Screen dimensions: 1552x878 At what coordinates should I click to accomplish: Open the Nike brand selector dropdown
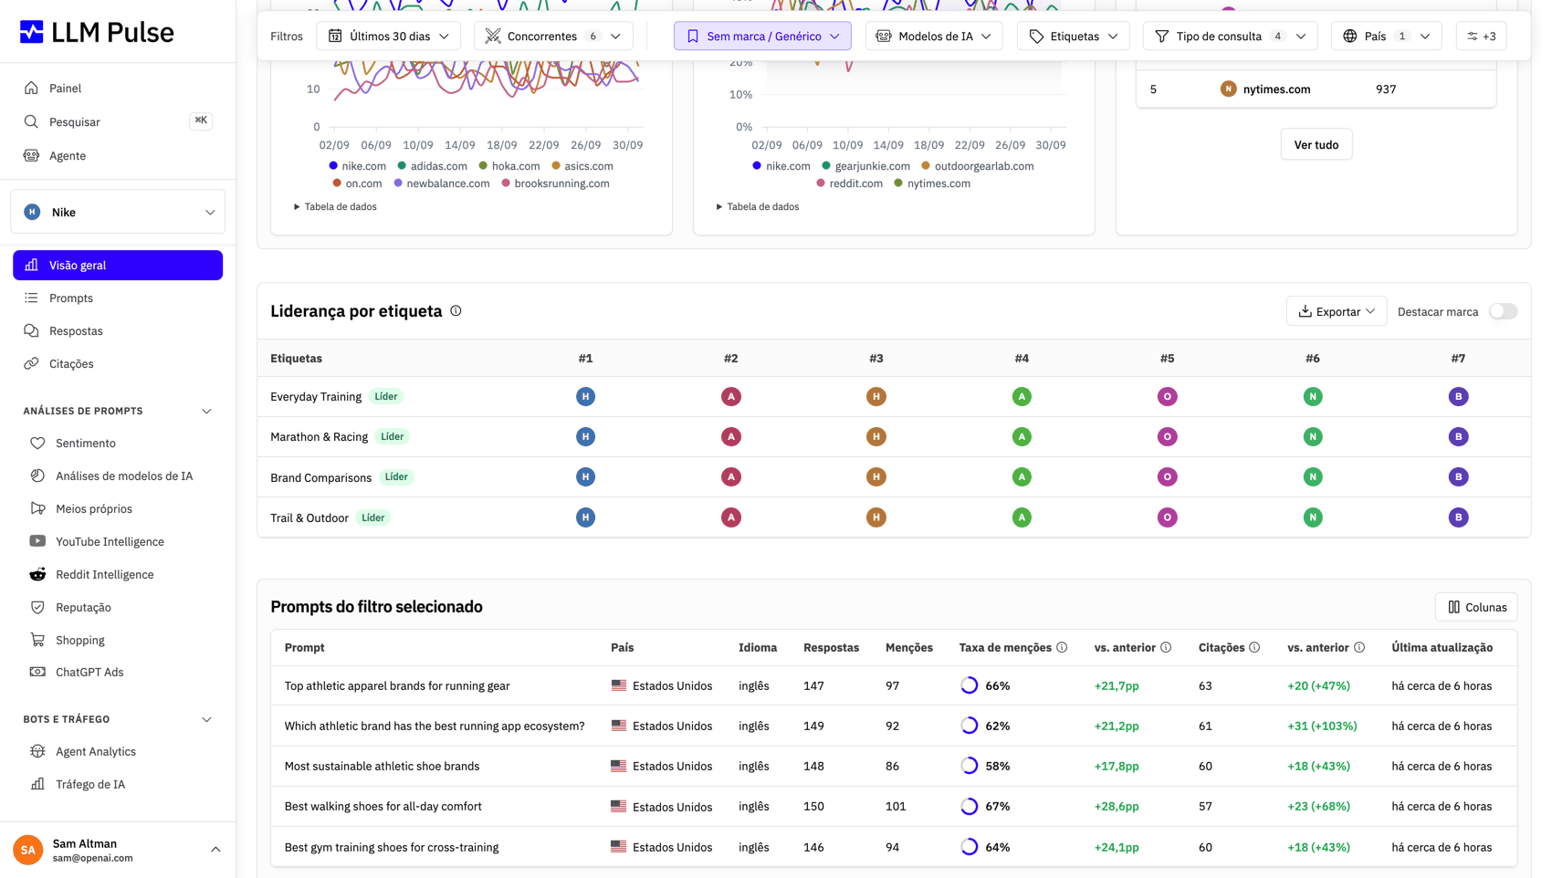click(x=119, y=212)
